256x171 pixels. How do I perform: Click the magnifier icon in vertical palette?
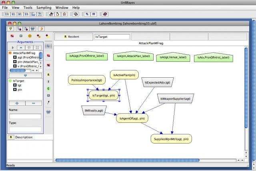(48, 46)
